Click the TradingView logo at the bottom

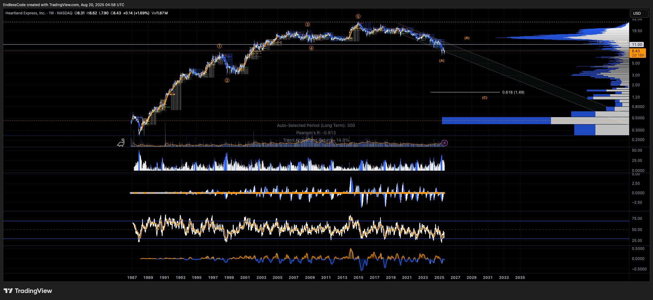pyautogui.click(x=28, y=291)
